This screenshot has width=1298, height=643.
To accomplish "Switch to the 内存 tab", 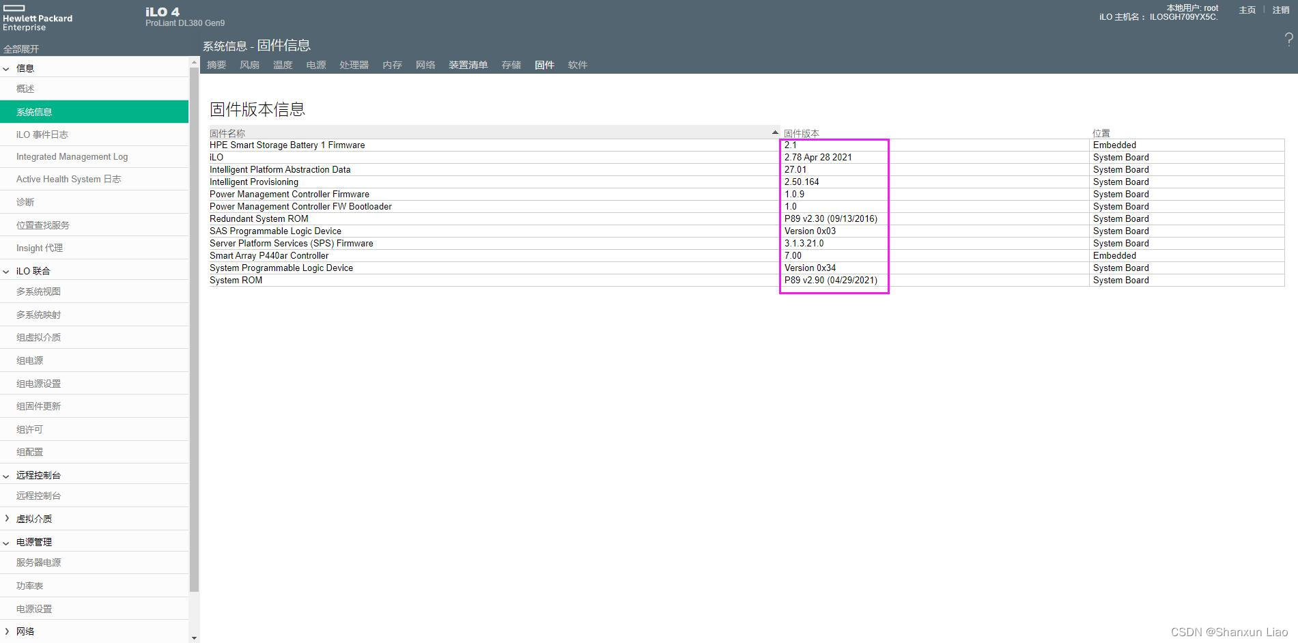I will (x=392, y=65).
